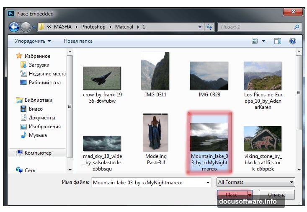Image resolution: width=307 pixels, height=212 pixels.
Task: Click the star icon beside Избранное
Action: (x=19, y=56)
